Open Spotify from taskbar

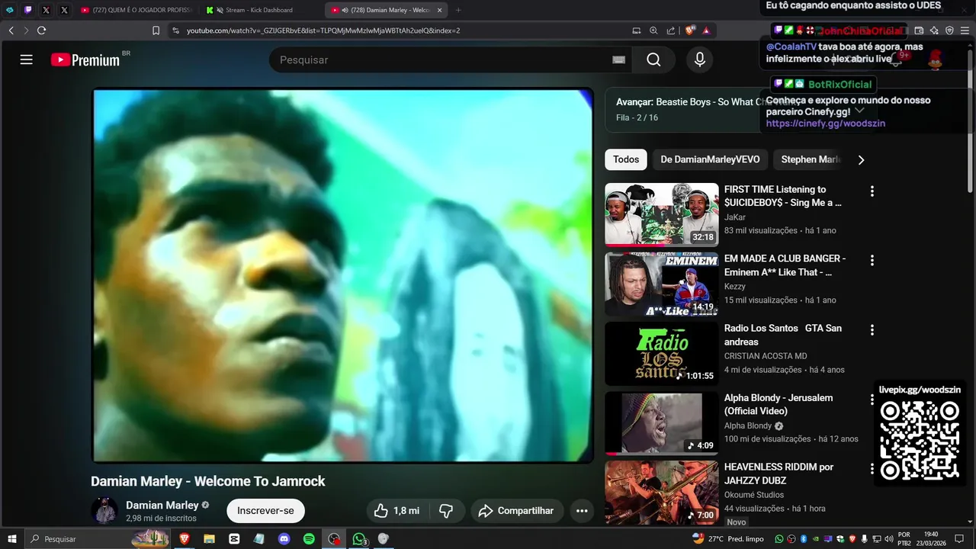[x=309, y=539]
